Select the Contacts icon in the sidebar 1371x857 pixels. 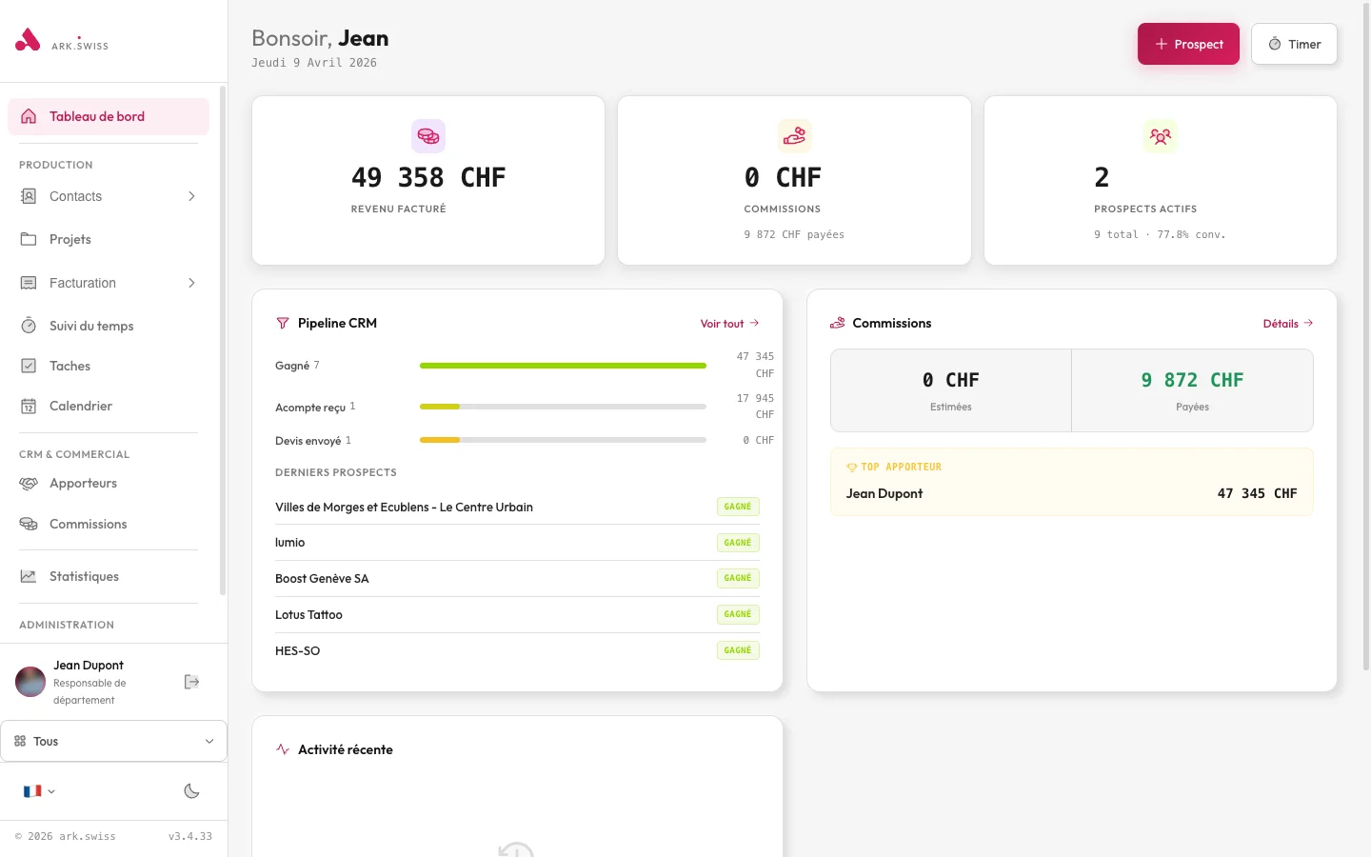(28, 196)
